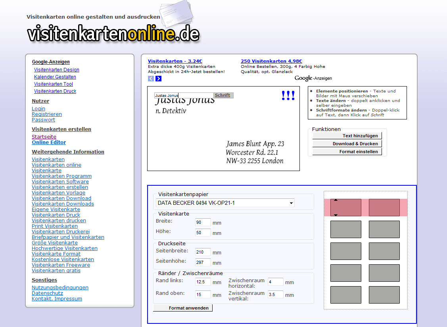The height and width of the screenshot is (327, 447).
Task: Open the Online Editor link
Action: click(x=49, y=142)
